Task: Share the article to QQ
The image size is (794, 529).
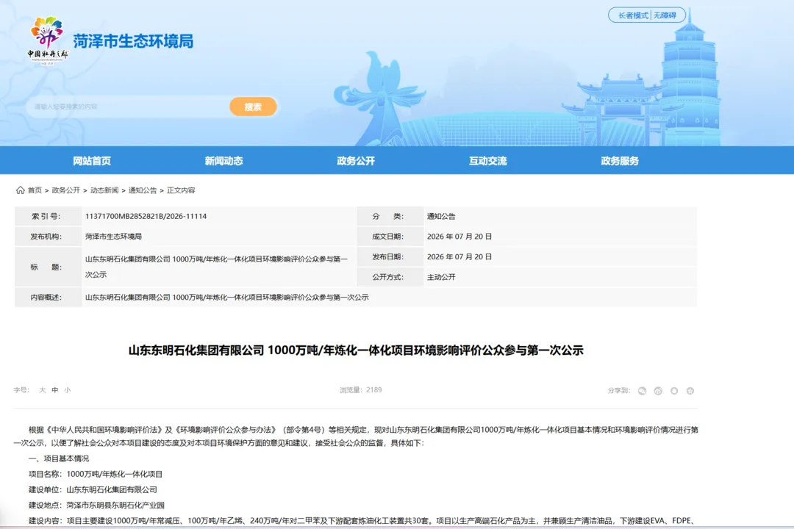Action: [x=674, y=391]
